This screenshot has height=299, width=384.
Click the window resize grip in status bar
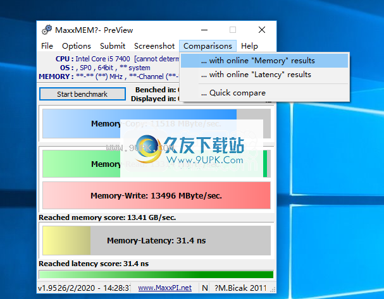click(x=273, y=290)
